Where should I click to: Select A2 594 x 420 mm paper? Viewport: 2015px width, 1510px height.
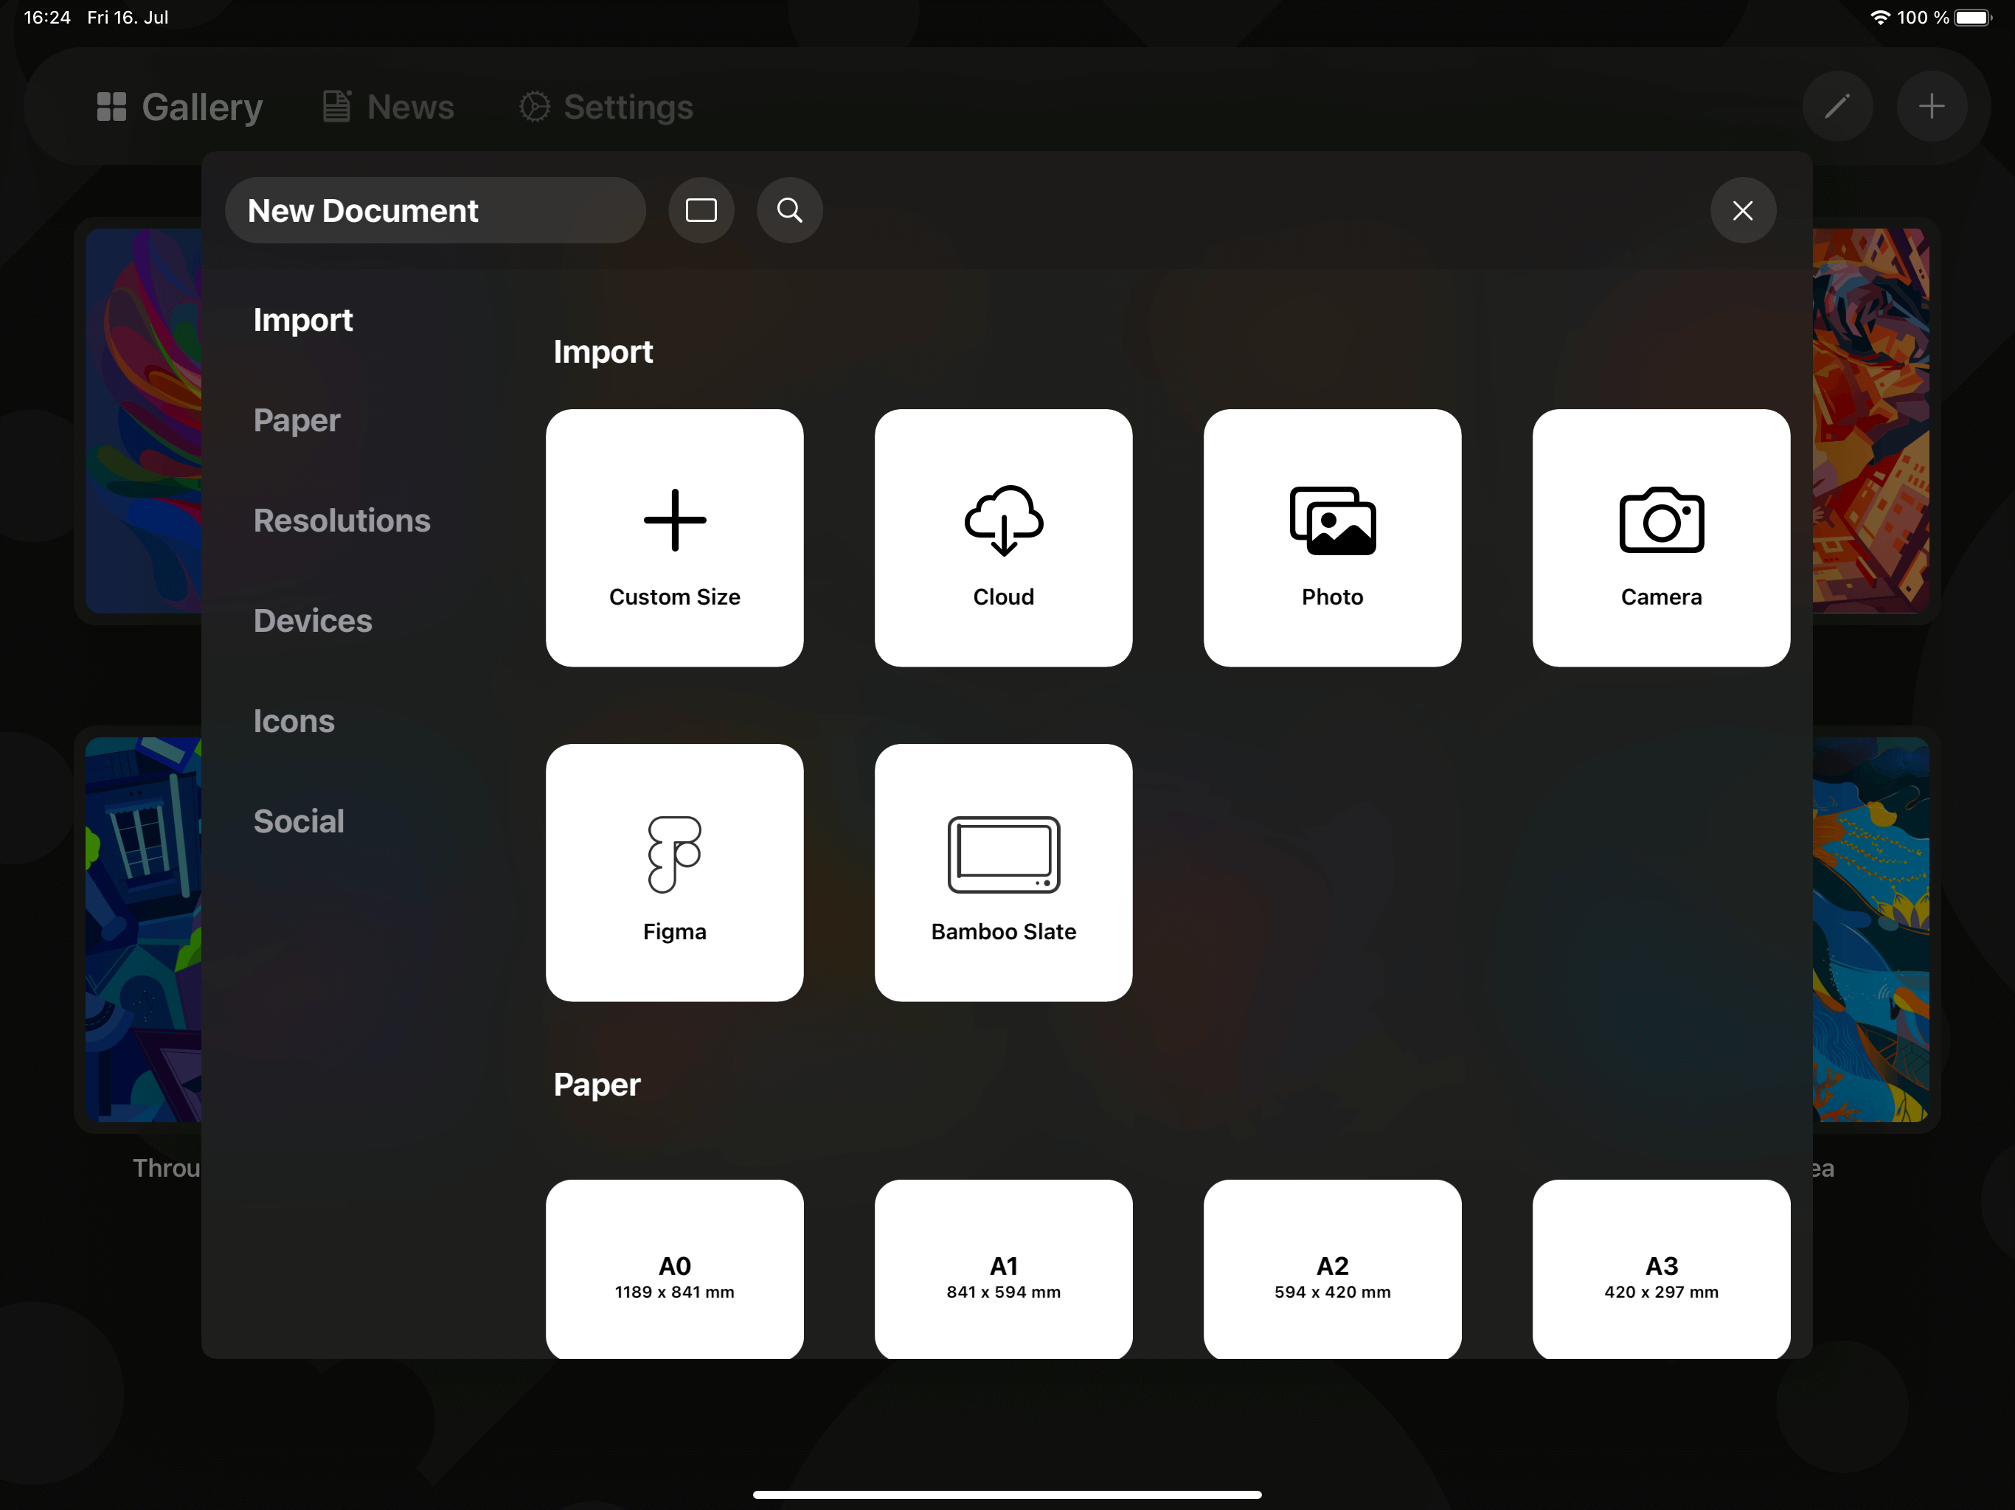(x=1332, y=1269)
